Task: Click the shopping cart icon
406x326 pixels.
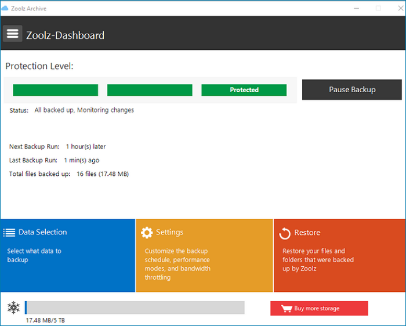Action: pos(286,309)
